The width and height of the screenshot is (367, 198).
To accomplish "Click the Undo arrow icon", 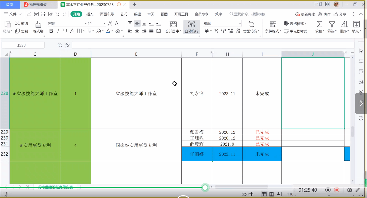I will coord(57,14).
